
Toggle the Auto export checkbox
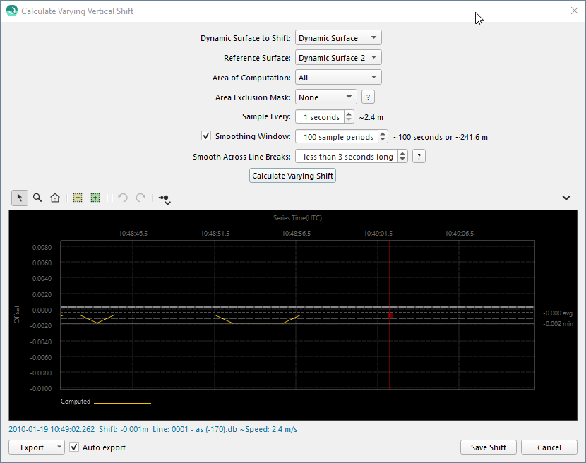click(75, 447)
